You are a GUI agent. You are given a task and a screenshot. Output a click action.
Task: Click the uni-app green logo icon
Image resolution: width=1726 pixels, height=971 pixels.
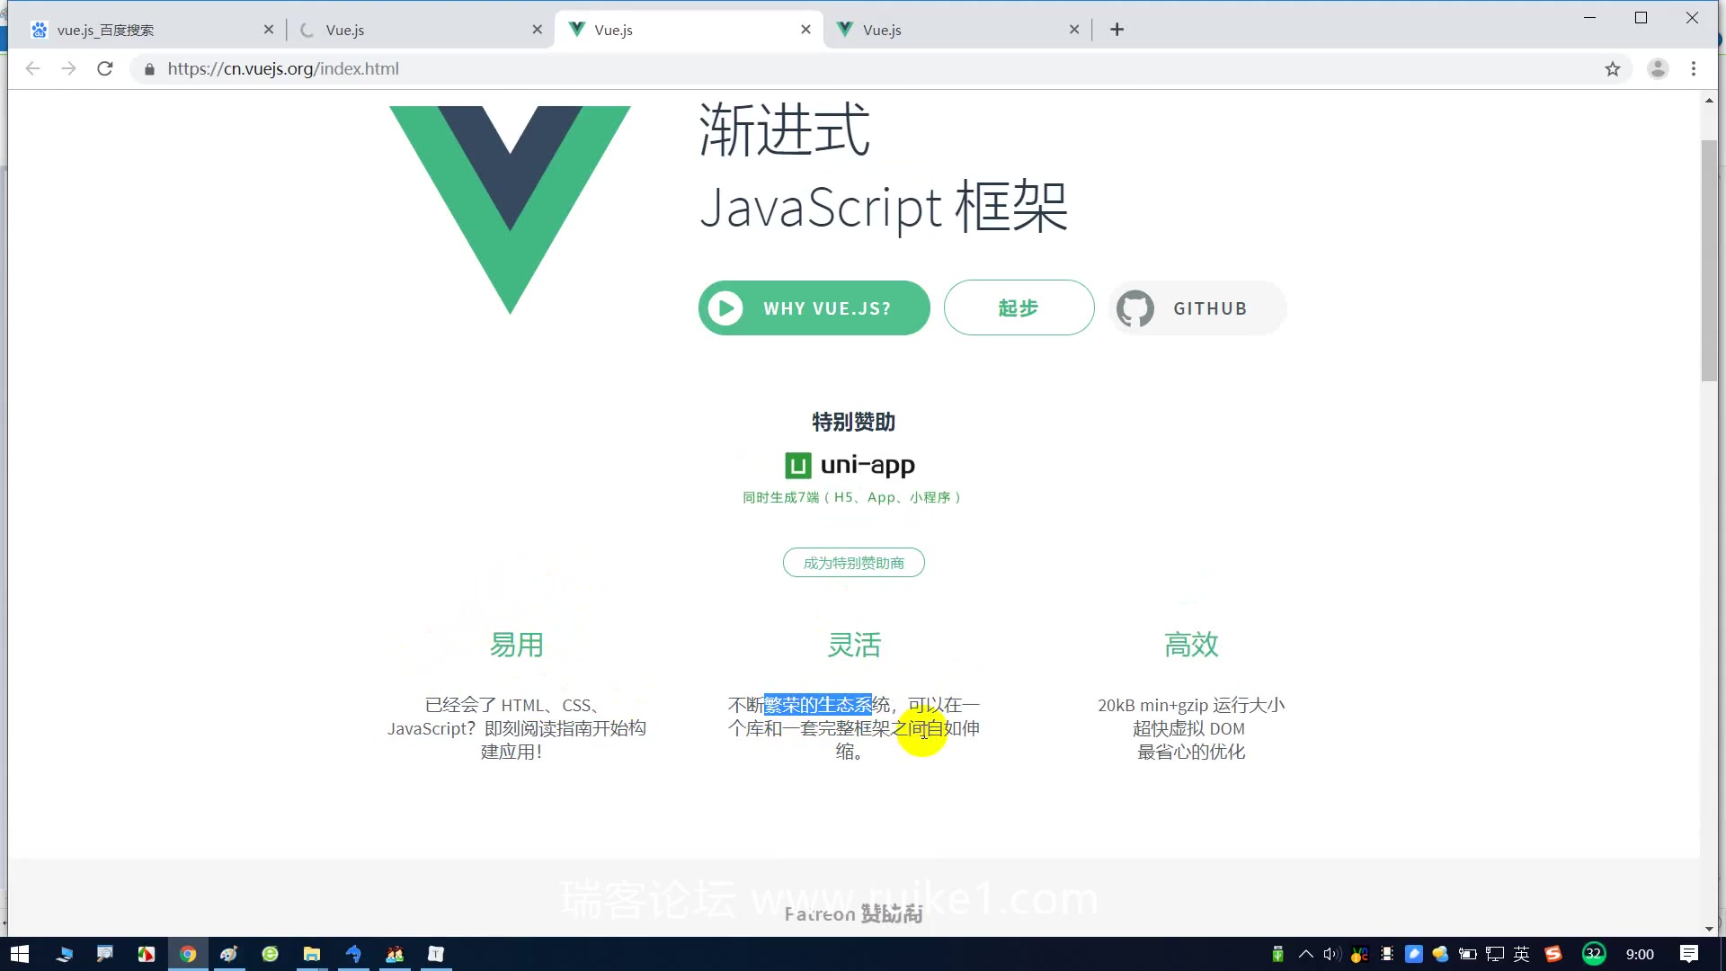[798, 466]
